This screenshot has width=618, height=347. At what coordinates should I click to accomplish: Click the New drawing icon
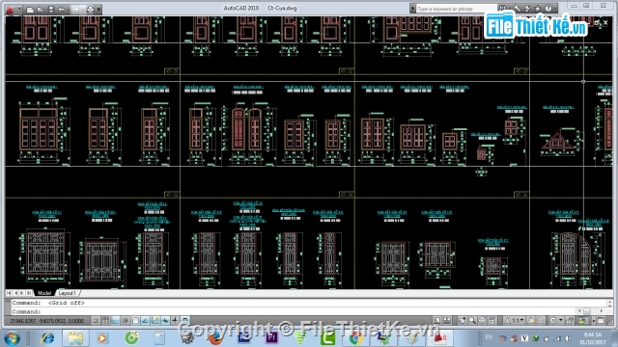point(30,10)
